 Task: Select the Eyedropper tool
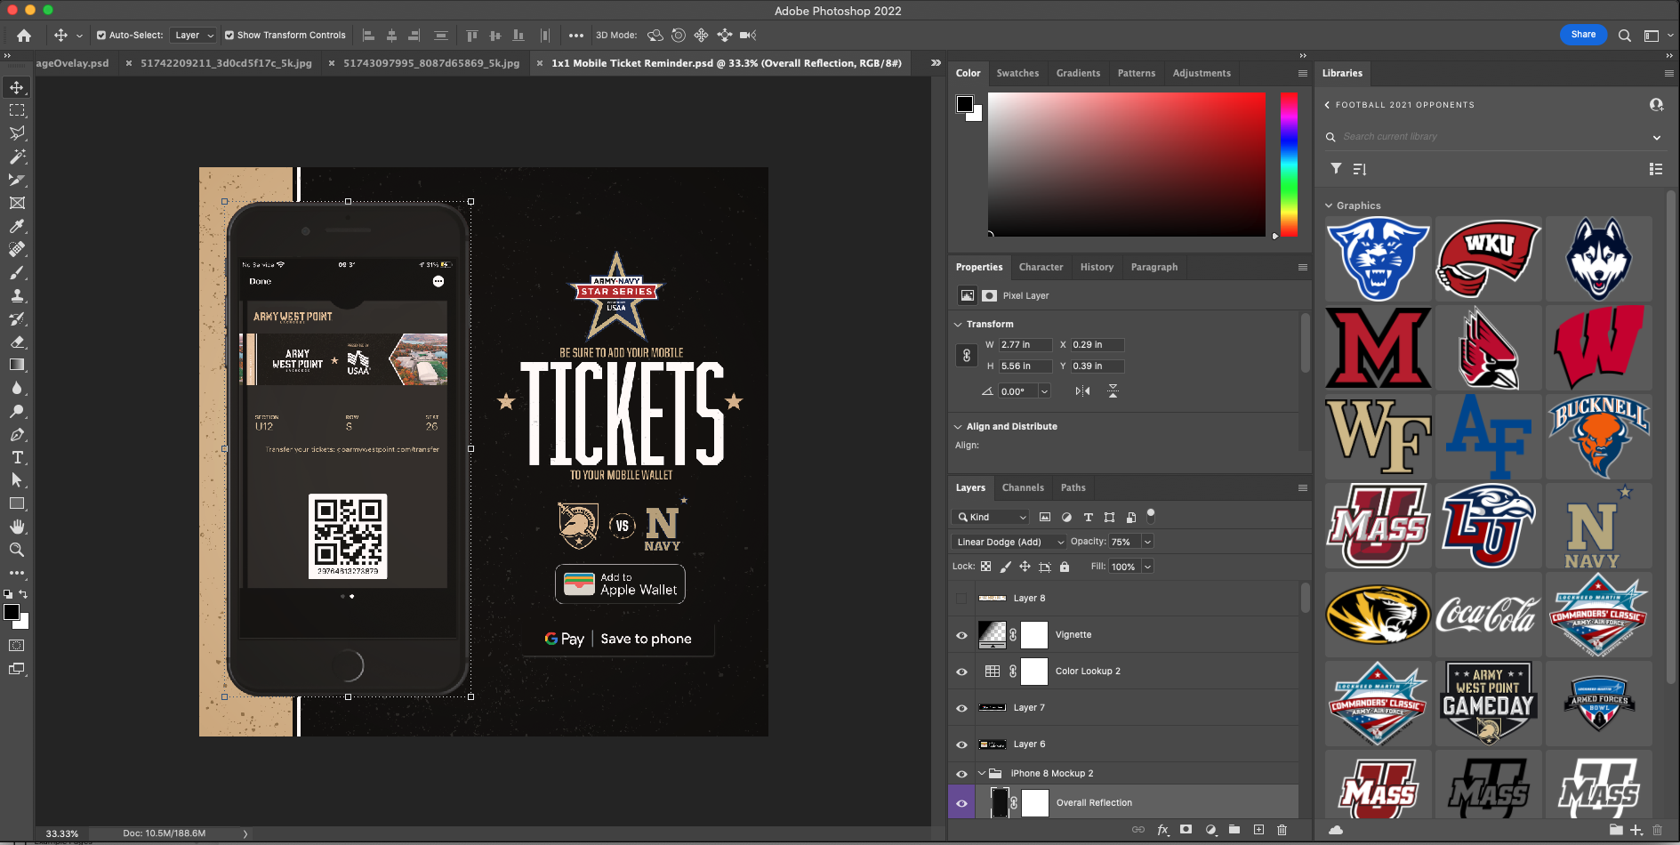[17, 226]
